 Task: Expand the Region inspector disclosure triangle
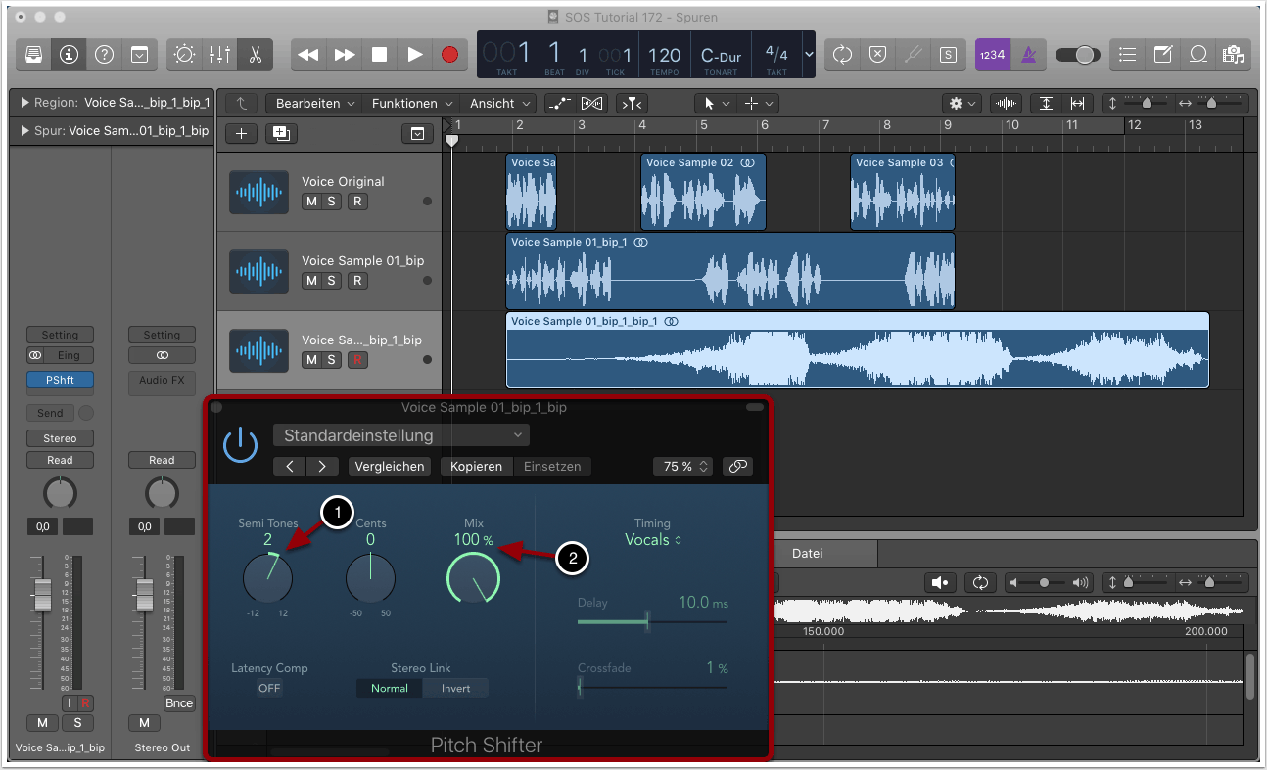click(24, 102)
